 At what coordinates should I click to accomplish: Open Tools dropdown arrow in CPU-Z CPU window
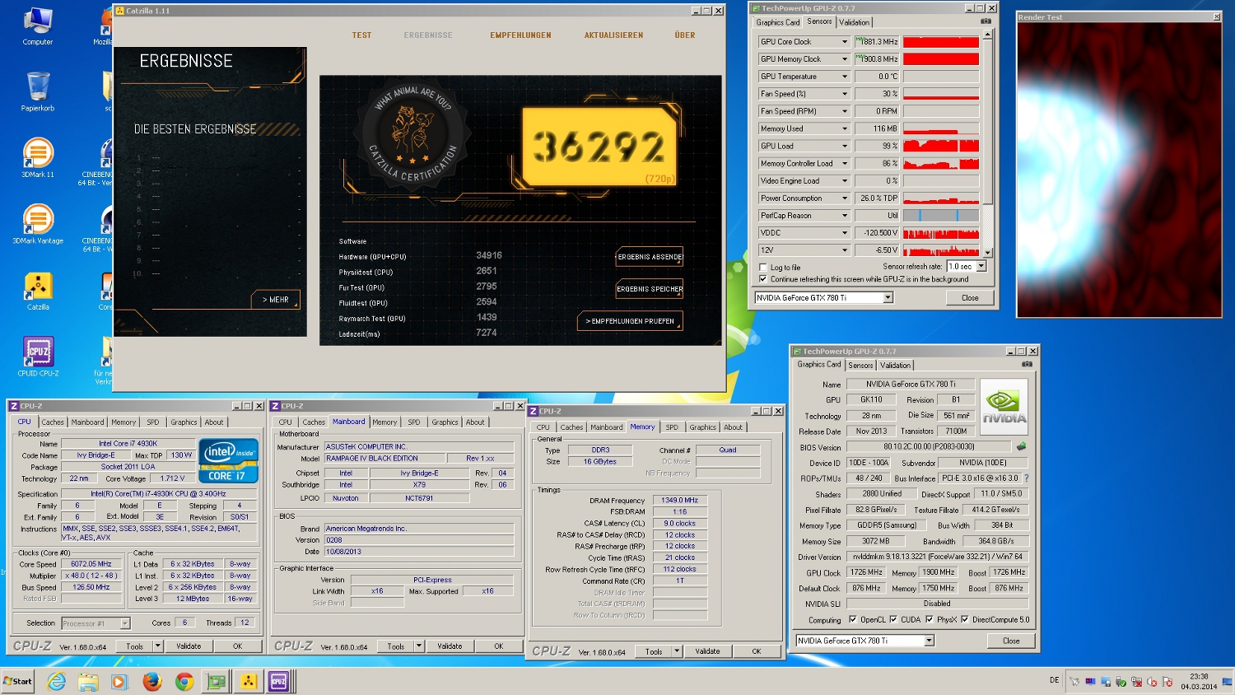157,646
